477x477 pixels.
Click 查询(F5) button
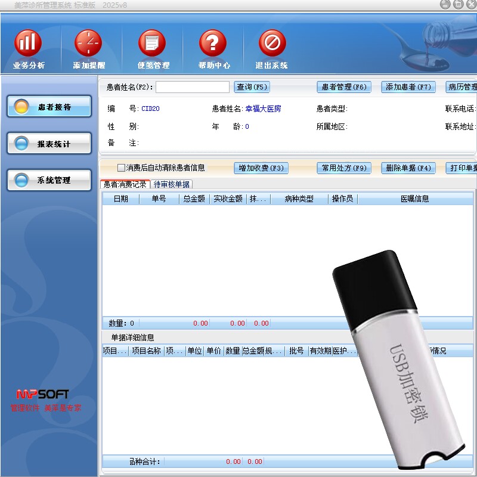(x=252, y=87)
